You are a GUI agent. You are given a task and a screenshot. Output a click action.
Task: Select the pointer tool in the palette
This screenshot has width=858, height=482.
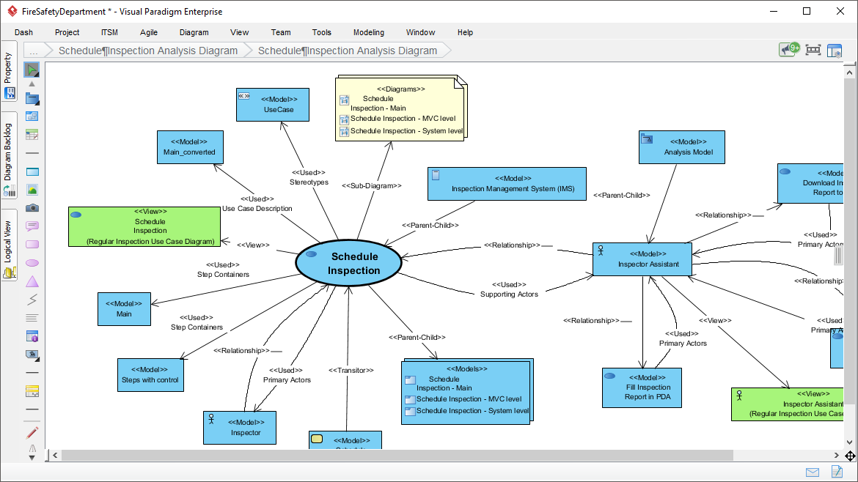[x=32, y=70]
